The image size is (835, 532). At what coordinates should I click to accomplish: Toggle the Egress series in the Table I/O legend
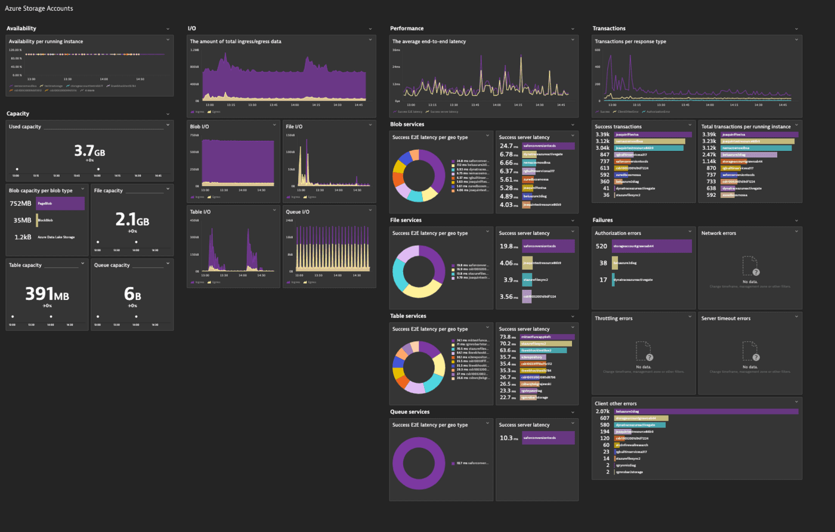tap(209, 282)
